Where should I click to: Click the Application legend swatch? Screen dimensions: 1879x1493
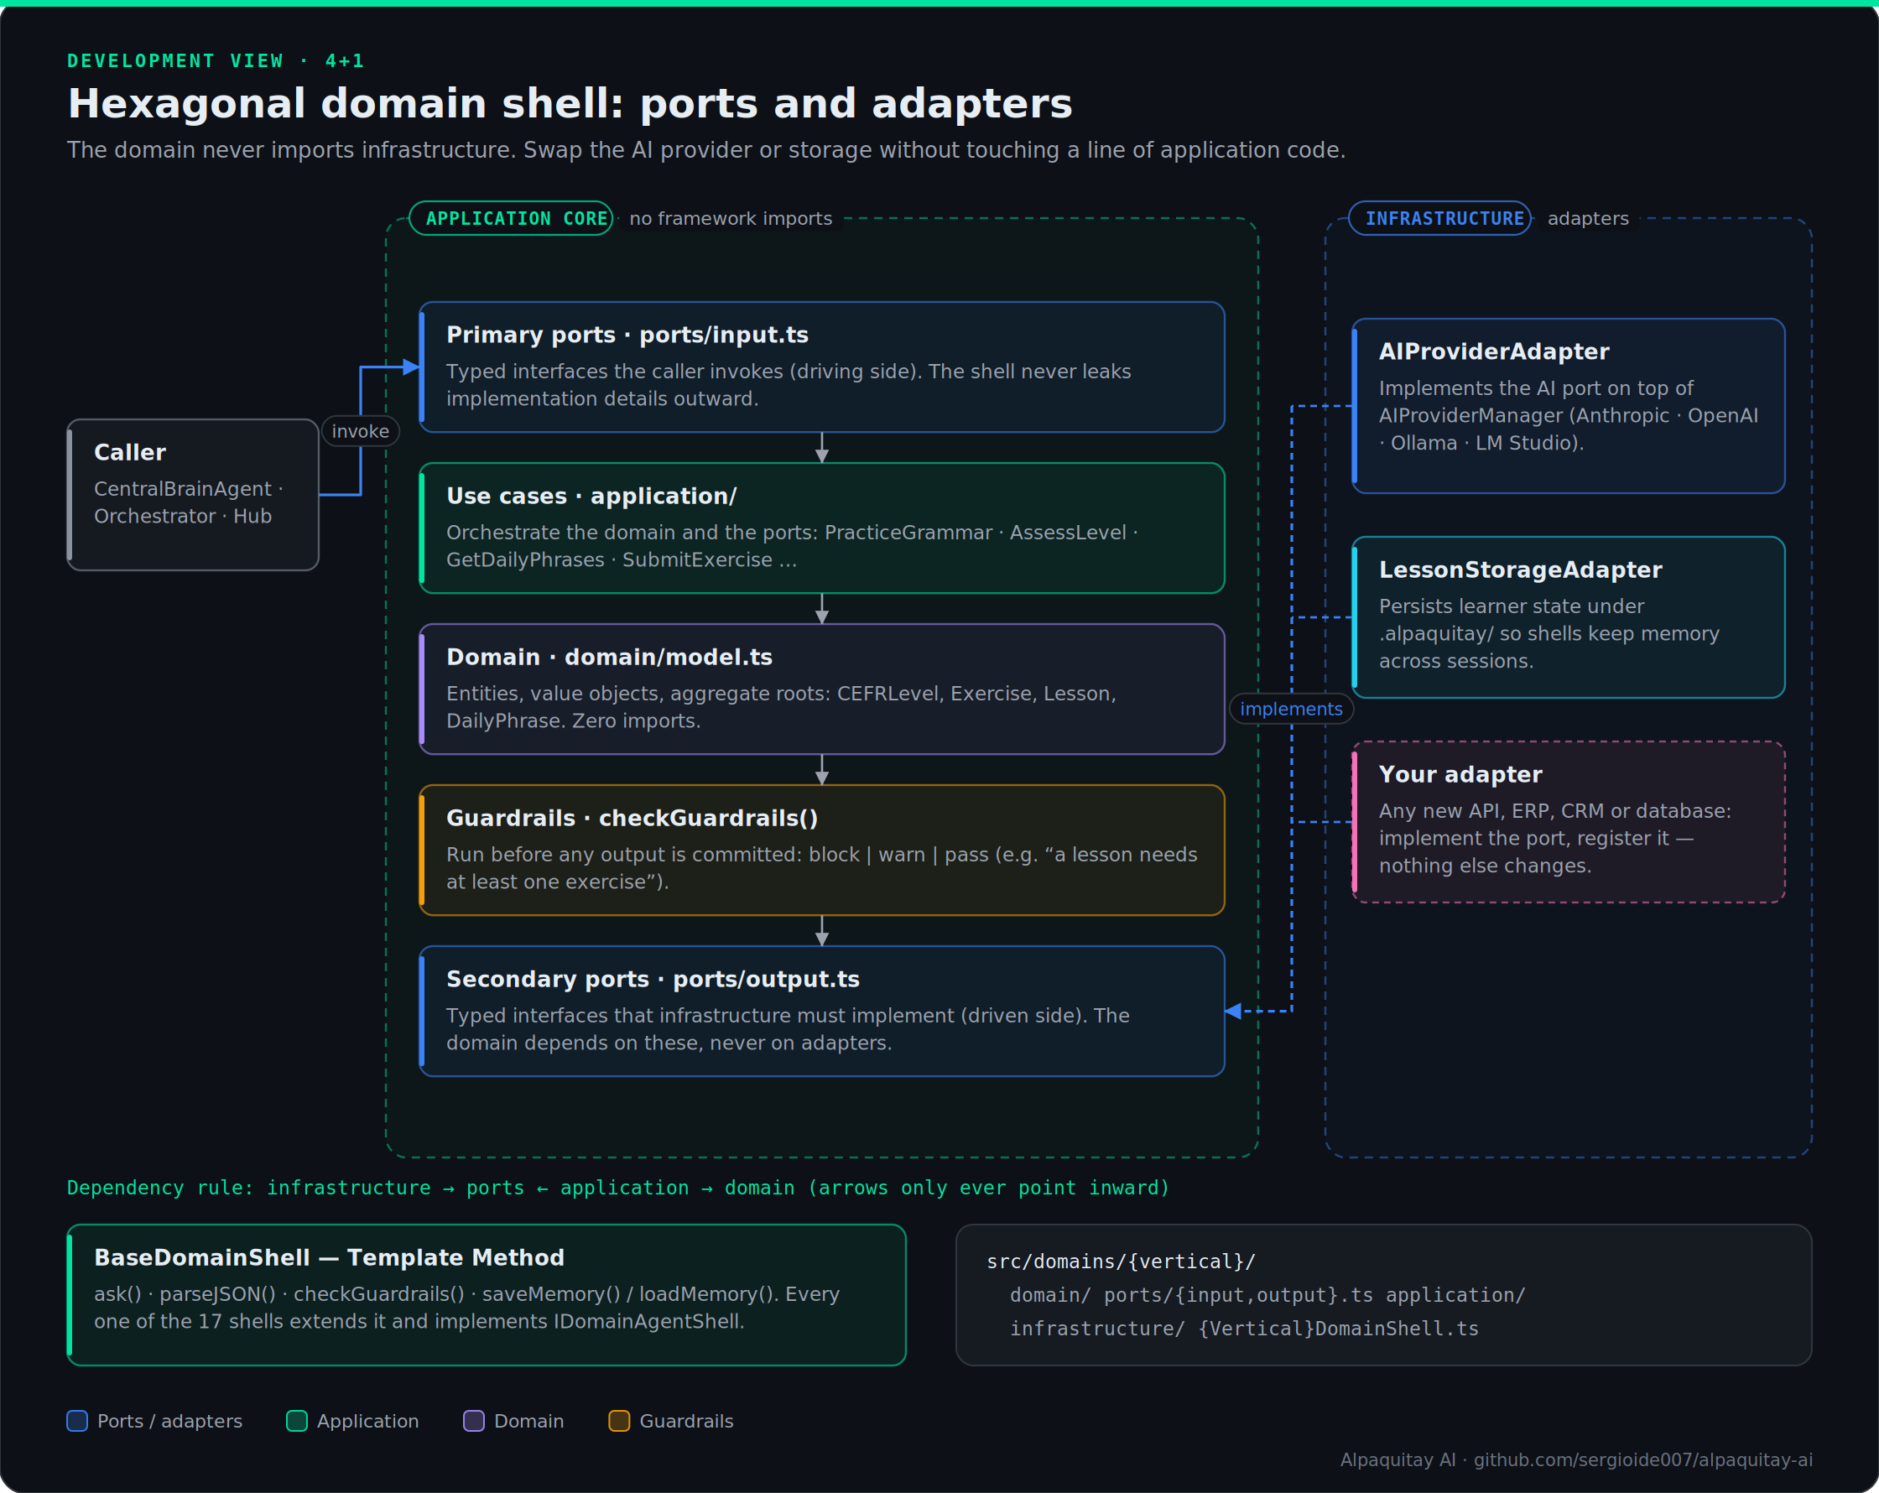(x=297, y=1421)
